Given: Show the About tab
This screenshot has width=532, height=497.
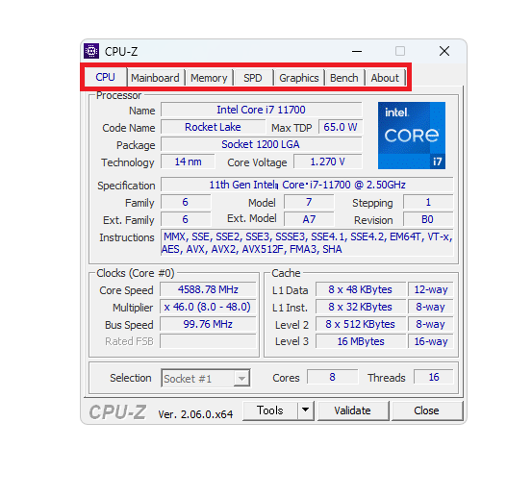Looking at the screenshot, I should 385,78.
